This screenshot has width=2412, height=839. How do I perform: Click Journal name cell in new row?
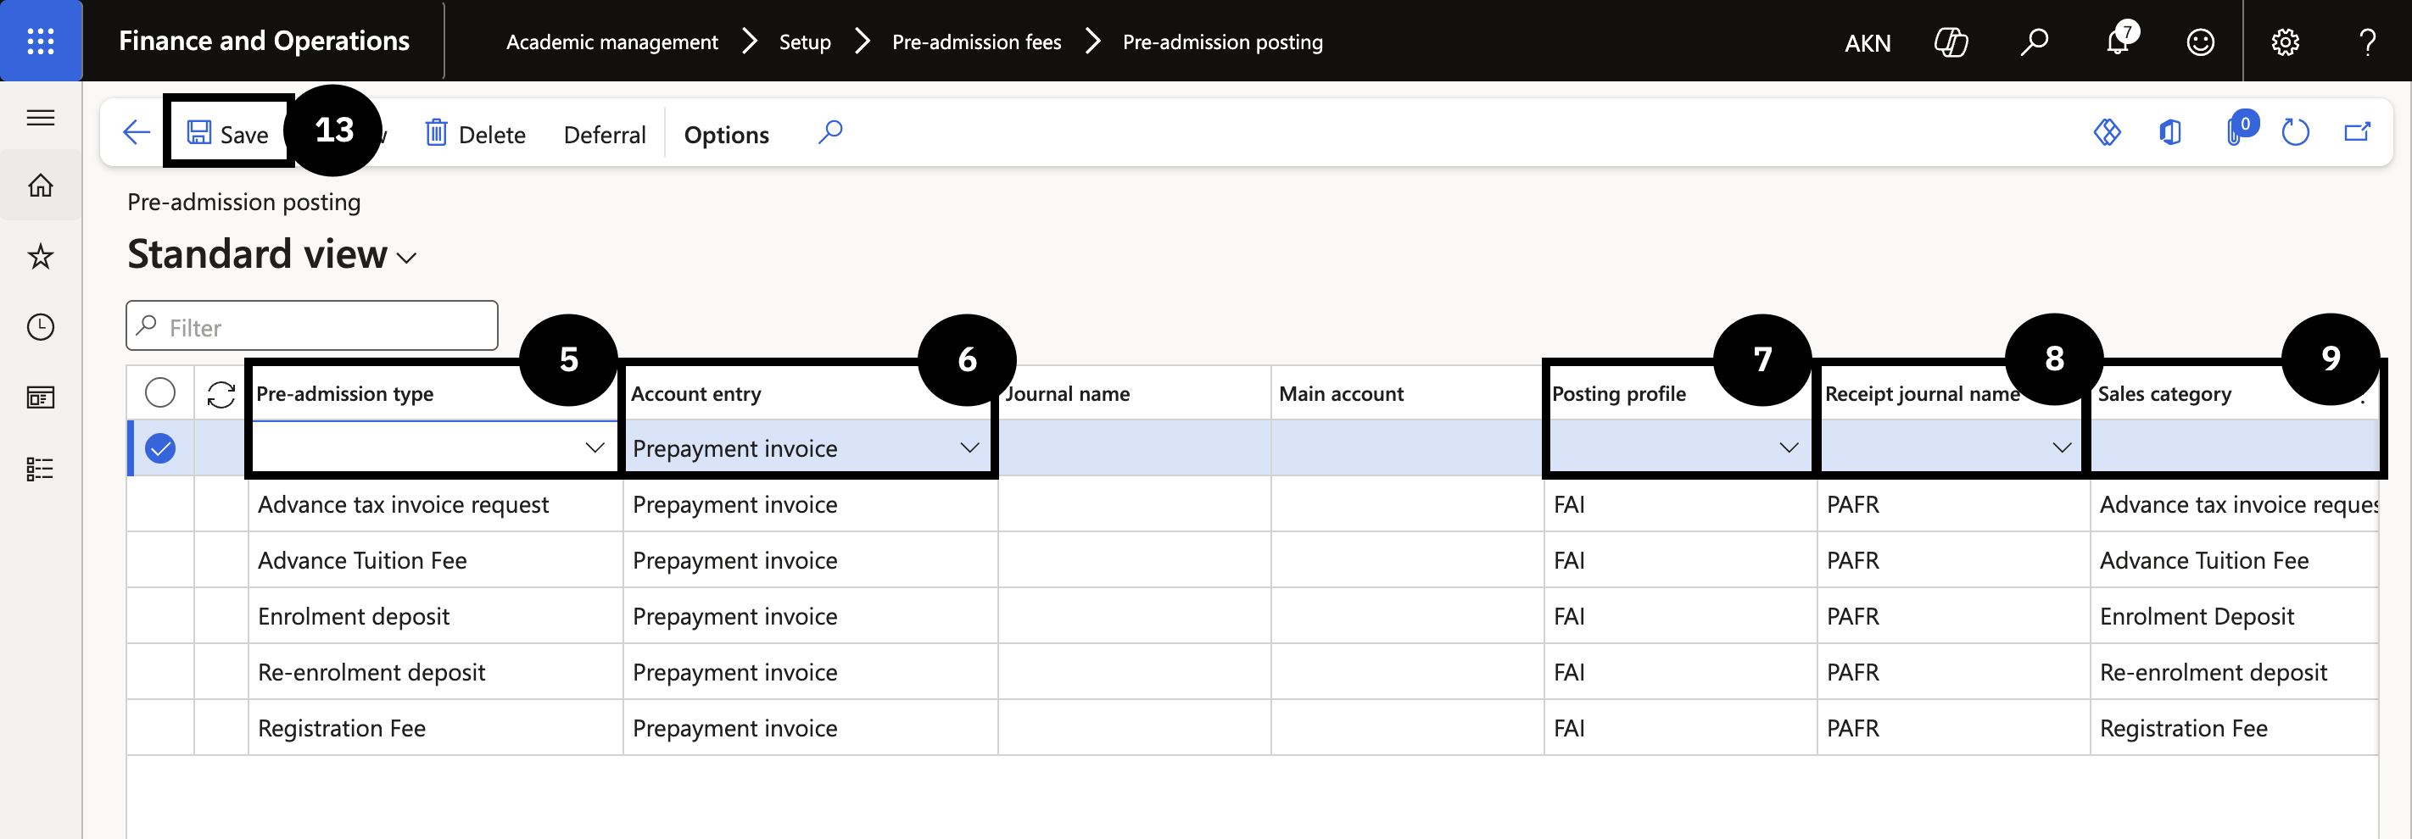pos(1134,448)
